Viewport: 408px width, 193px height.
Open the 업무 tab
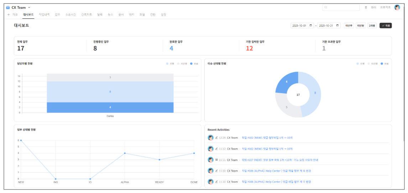point(58,15)
